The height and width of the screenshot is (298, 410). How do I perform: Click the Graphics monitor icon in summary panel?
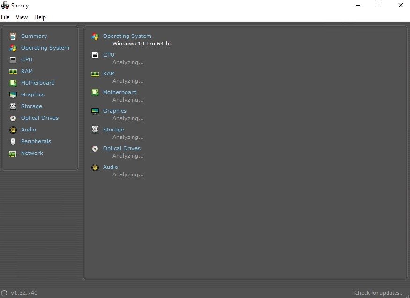point(95,111)
